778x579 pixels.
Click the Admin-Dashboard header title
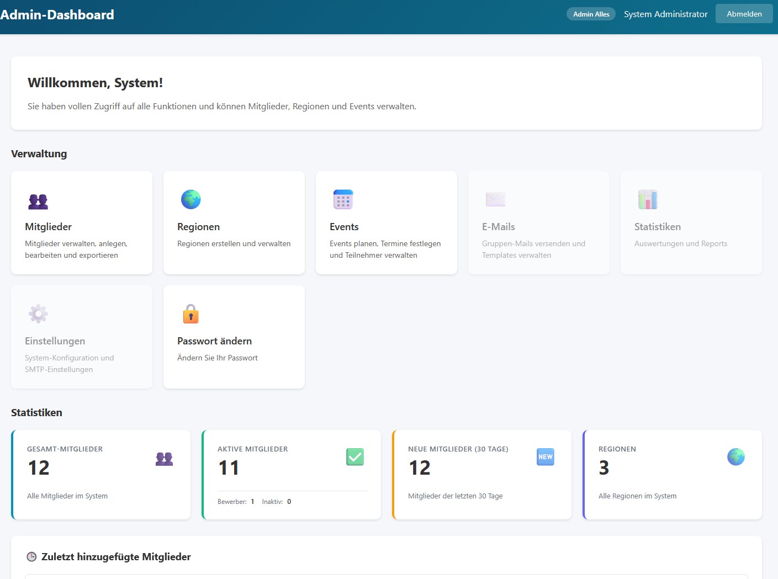click(x=57, y=15)
